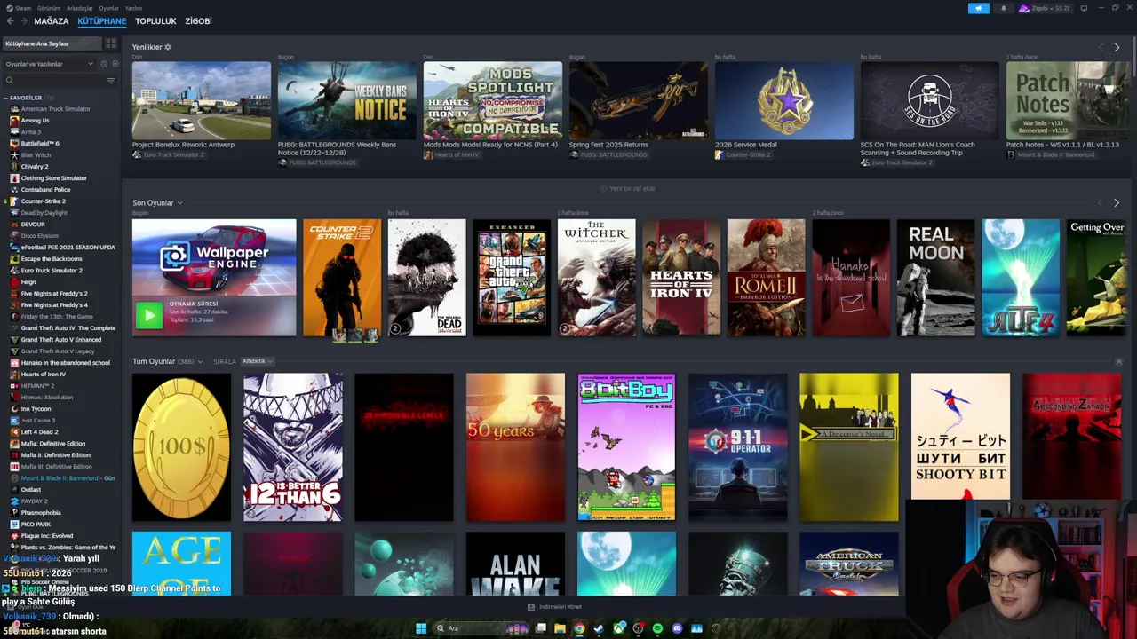Go forward with the right arrow

click(x=23, y=20)
